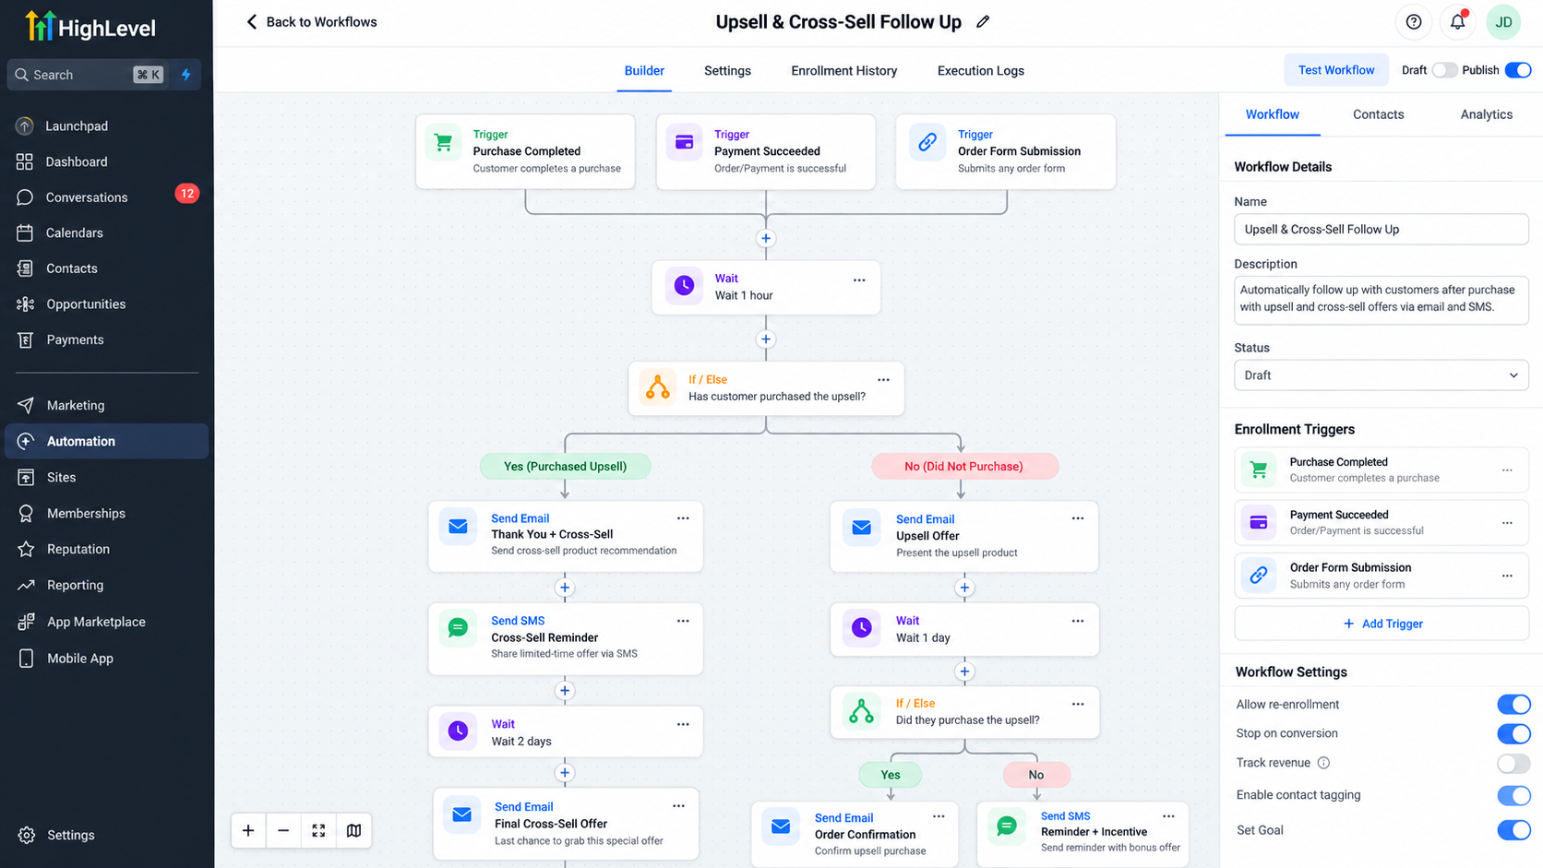Select the No (Did Not Purchase) branch label
Image resolution: width=1543 pixels, height=868 pixels.
(964, 467)
